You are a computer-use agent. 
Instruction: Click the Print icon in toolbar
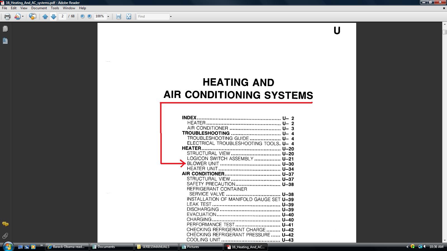(8, 16)
